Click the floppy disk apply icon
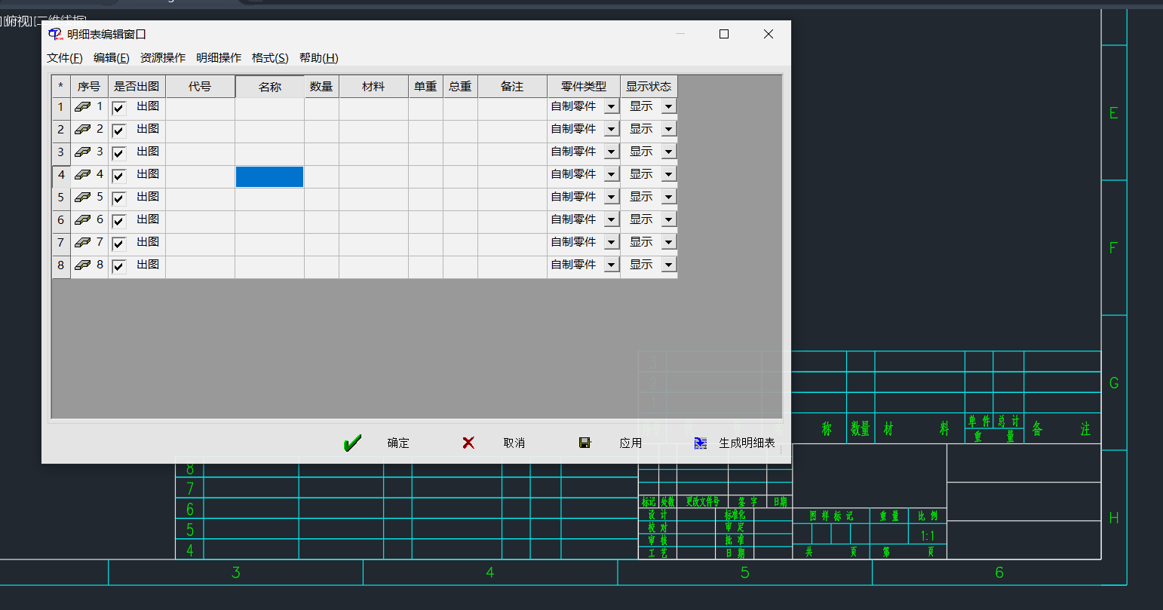 click(x=585, y=443)
